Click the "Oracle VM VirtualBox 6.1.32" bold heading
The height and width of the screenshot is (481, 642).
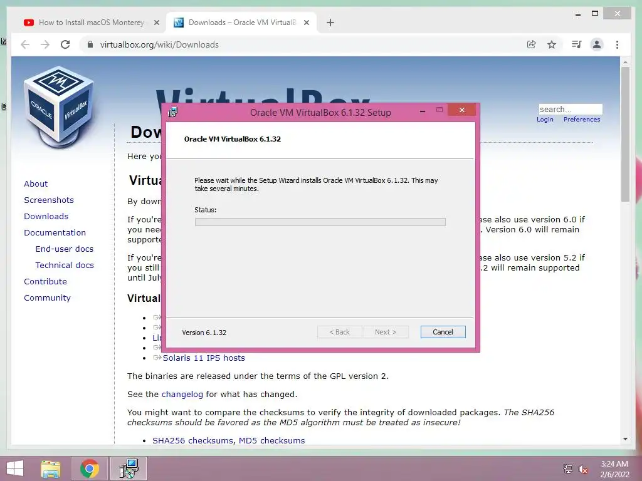pos(233,139)
